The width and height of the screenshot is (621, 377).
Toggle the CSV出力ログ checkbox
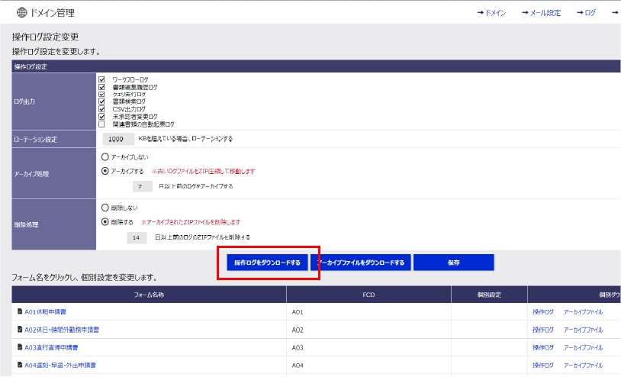coord(102,108)
